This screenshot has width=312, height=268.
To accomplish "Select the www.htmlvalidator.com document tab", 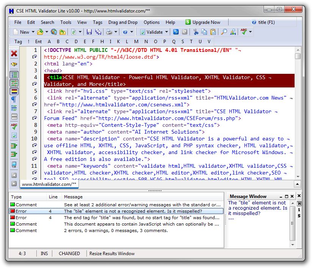I will tap(49, 184).
